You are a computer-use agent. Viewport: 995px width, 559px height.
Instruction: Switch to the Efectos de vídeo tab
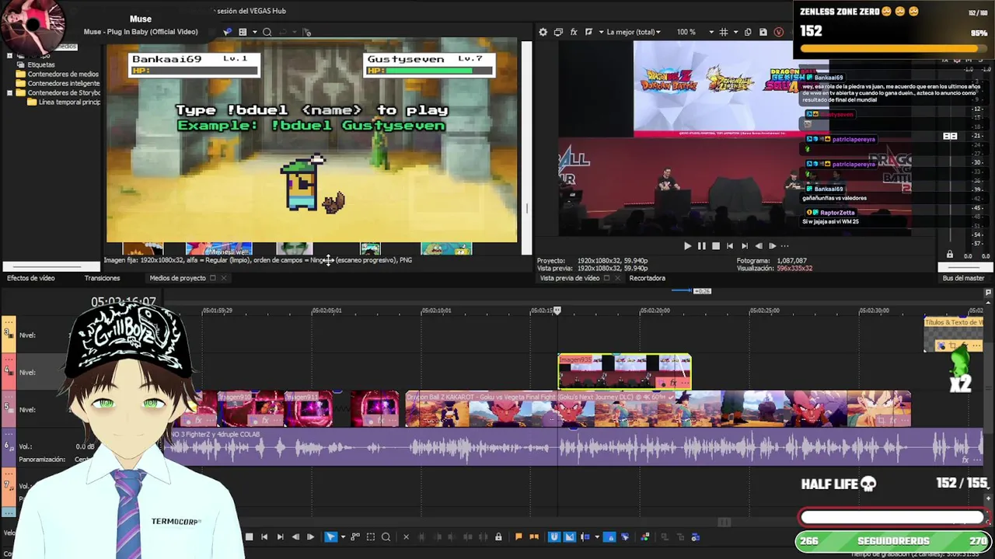pyautogui.click(x=31, y=278)
